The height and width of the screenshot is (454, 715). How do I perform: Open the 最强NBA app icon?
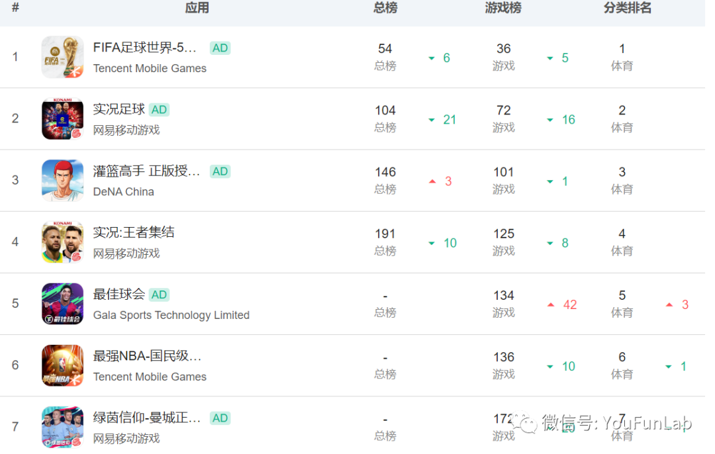(x=62, y=365)
